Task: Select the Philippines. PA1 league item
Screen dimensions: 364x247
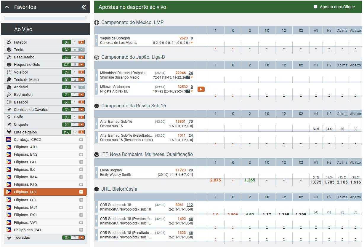Action: tap(28, 230)
